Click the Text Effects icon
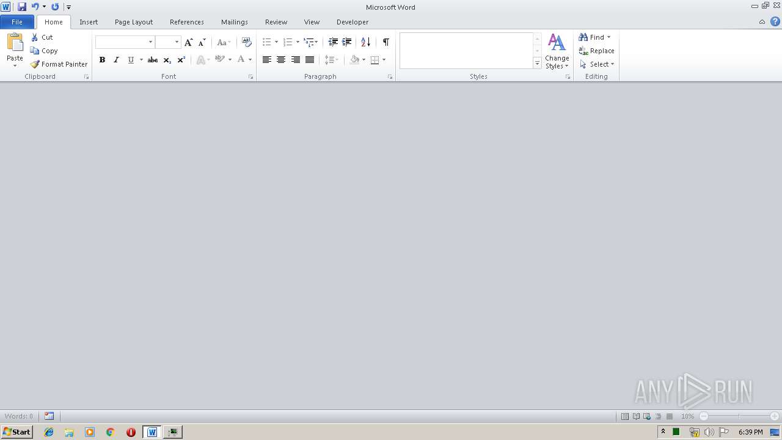 pyautogui.click(x=200, y=60)
